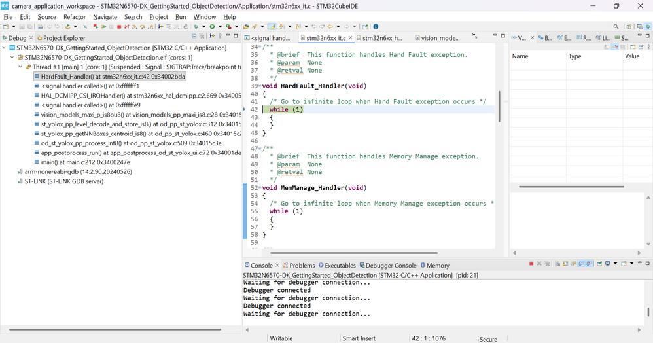Click the Step Into icon
Image resolution: width=653 pixels, height=343 pixels.
click(x=134, y=27)
